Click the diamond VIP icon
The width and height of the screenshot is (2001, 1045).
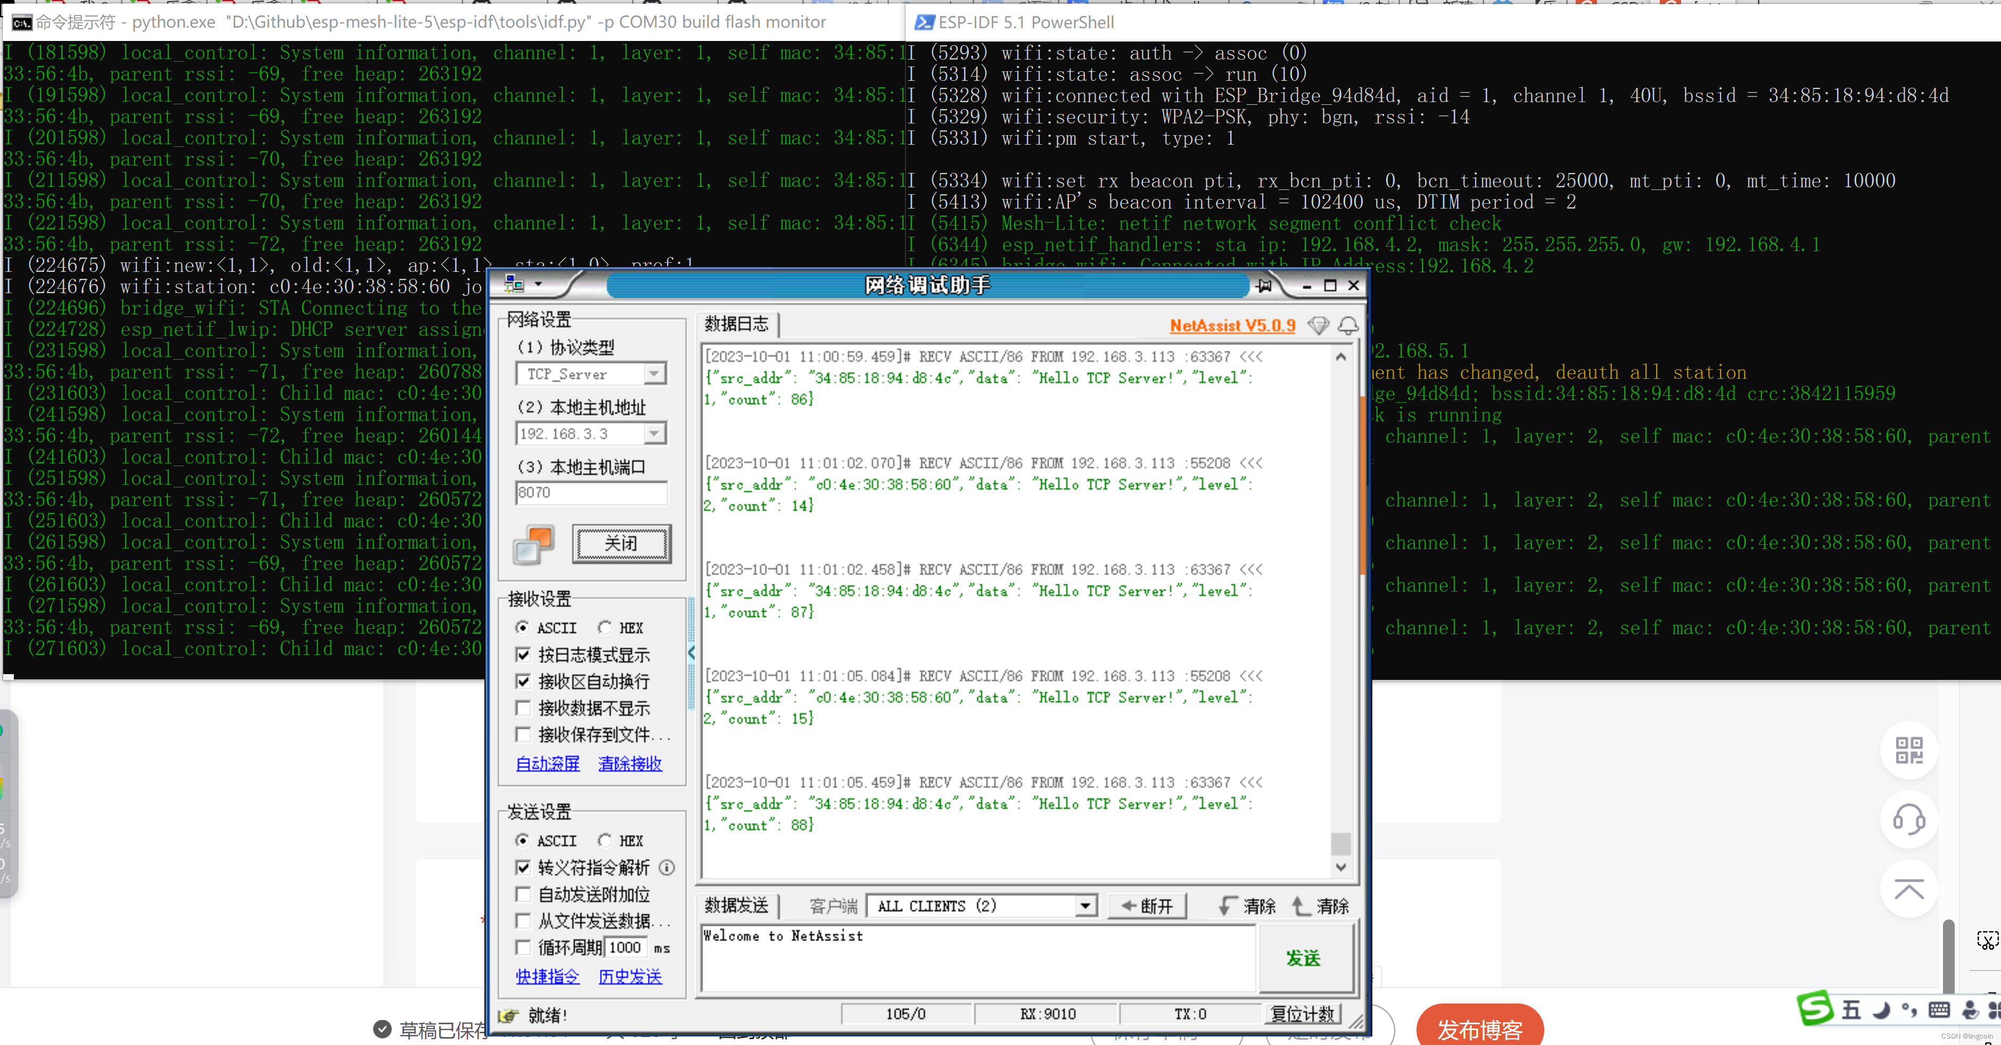click(1318, 325)
